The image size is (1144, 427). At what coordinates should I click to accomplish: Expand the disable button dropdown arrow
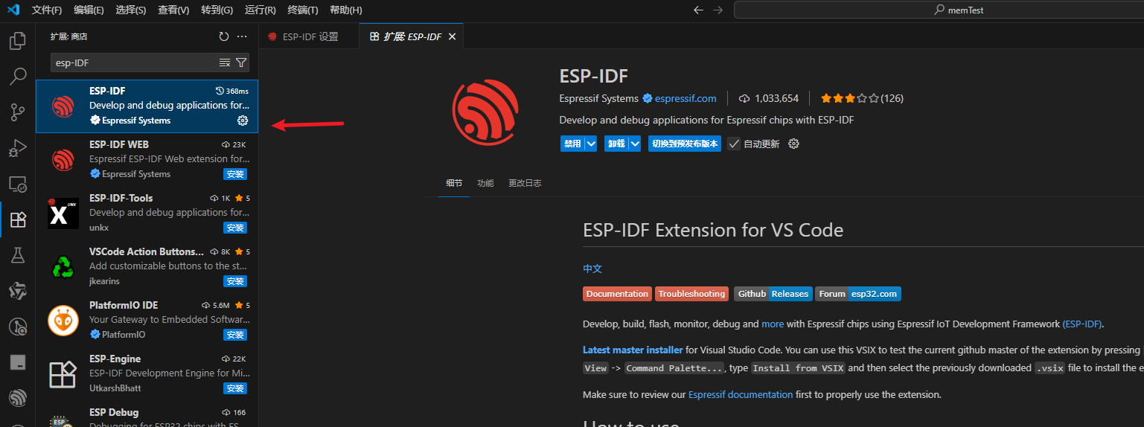591,144
